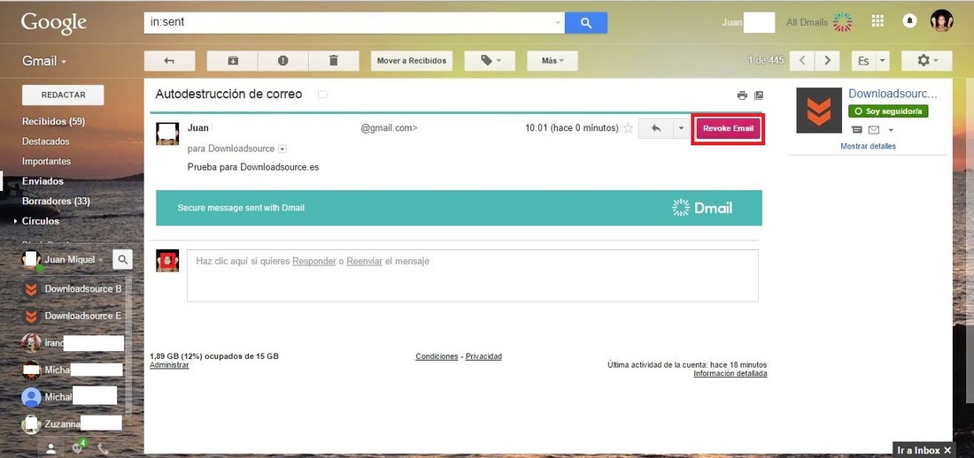974x458 pixels.
Task: Open Borradores (33) folder
Action: [56, 201]
